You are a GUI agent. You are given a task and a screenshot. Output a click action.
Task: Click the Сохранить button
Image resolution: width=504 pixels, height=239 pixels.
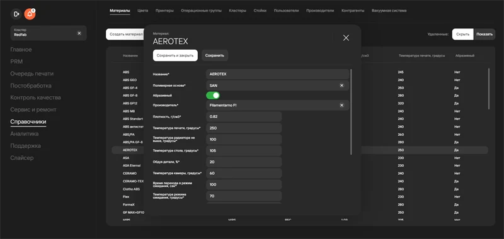215,55
